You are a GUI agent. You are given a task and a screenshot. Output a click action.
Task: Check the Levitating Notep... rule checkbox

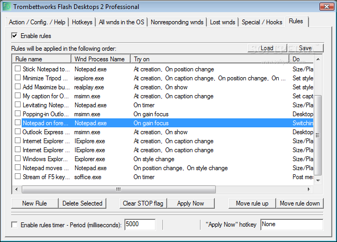click(17, 105)
